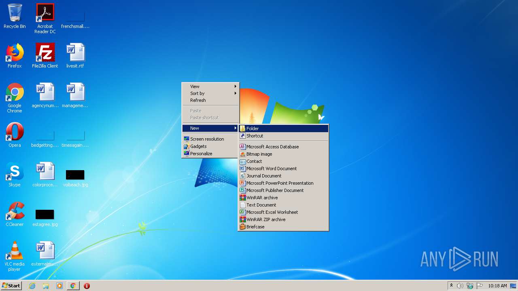
Task: Create a new Bitmap image
Action: (283, 154)
